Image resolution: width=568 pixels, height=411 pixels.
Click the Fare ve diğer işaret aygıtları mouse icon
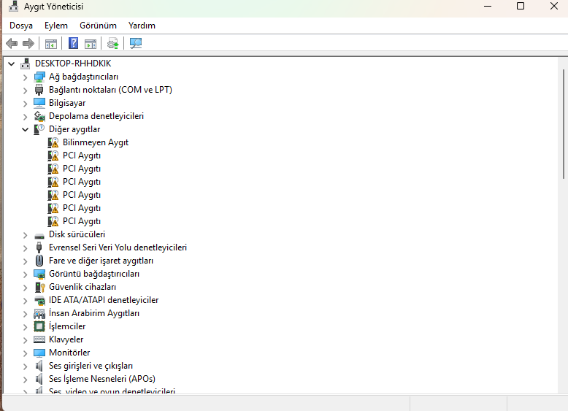39,261
